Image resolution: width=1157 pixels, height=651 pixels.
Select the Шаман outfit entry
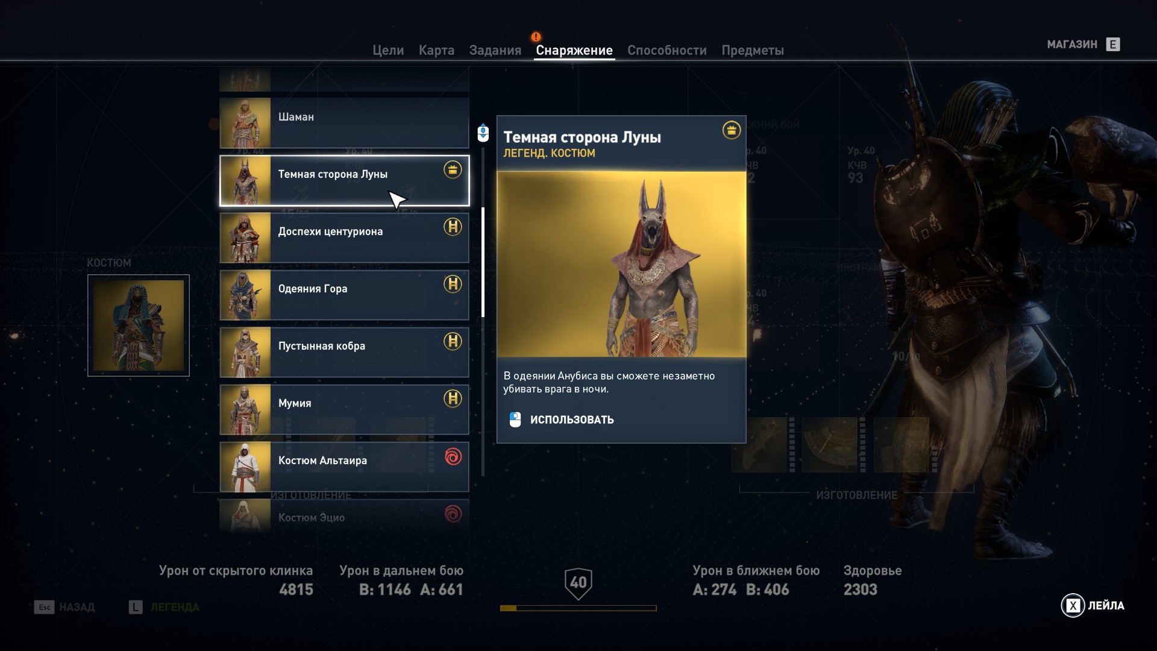(x=344, y=123)
